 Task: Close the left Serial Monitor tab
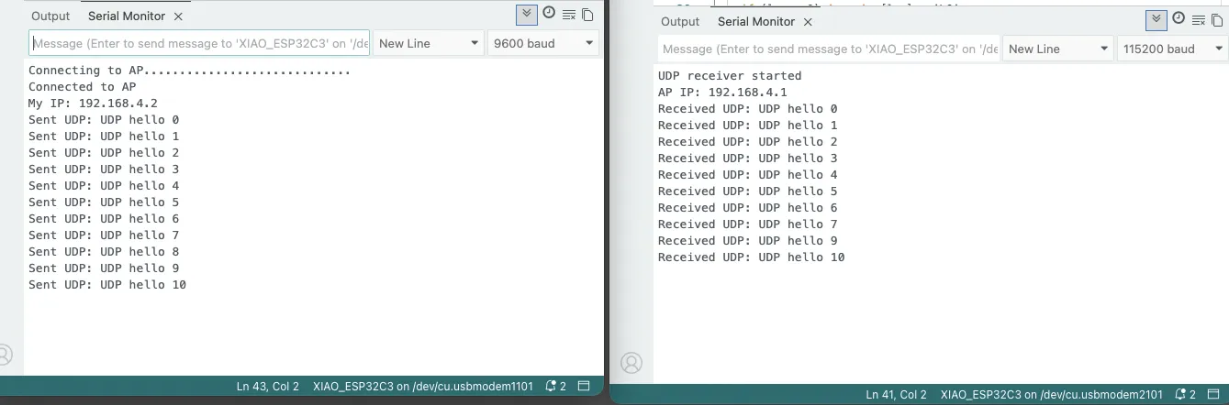(178, 16)
